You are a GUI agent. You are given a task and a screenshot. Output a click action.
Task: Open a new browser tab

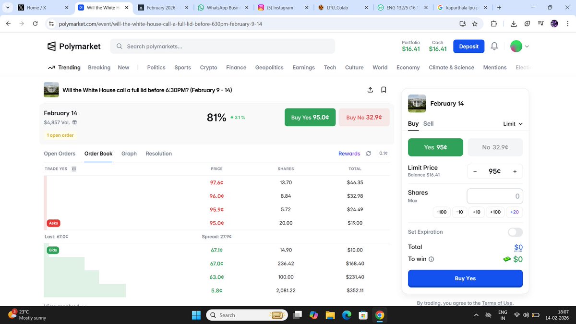[x=499, y=8]
